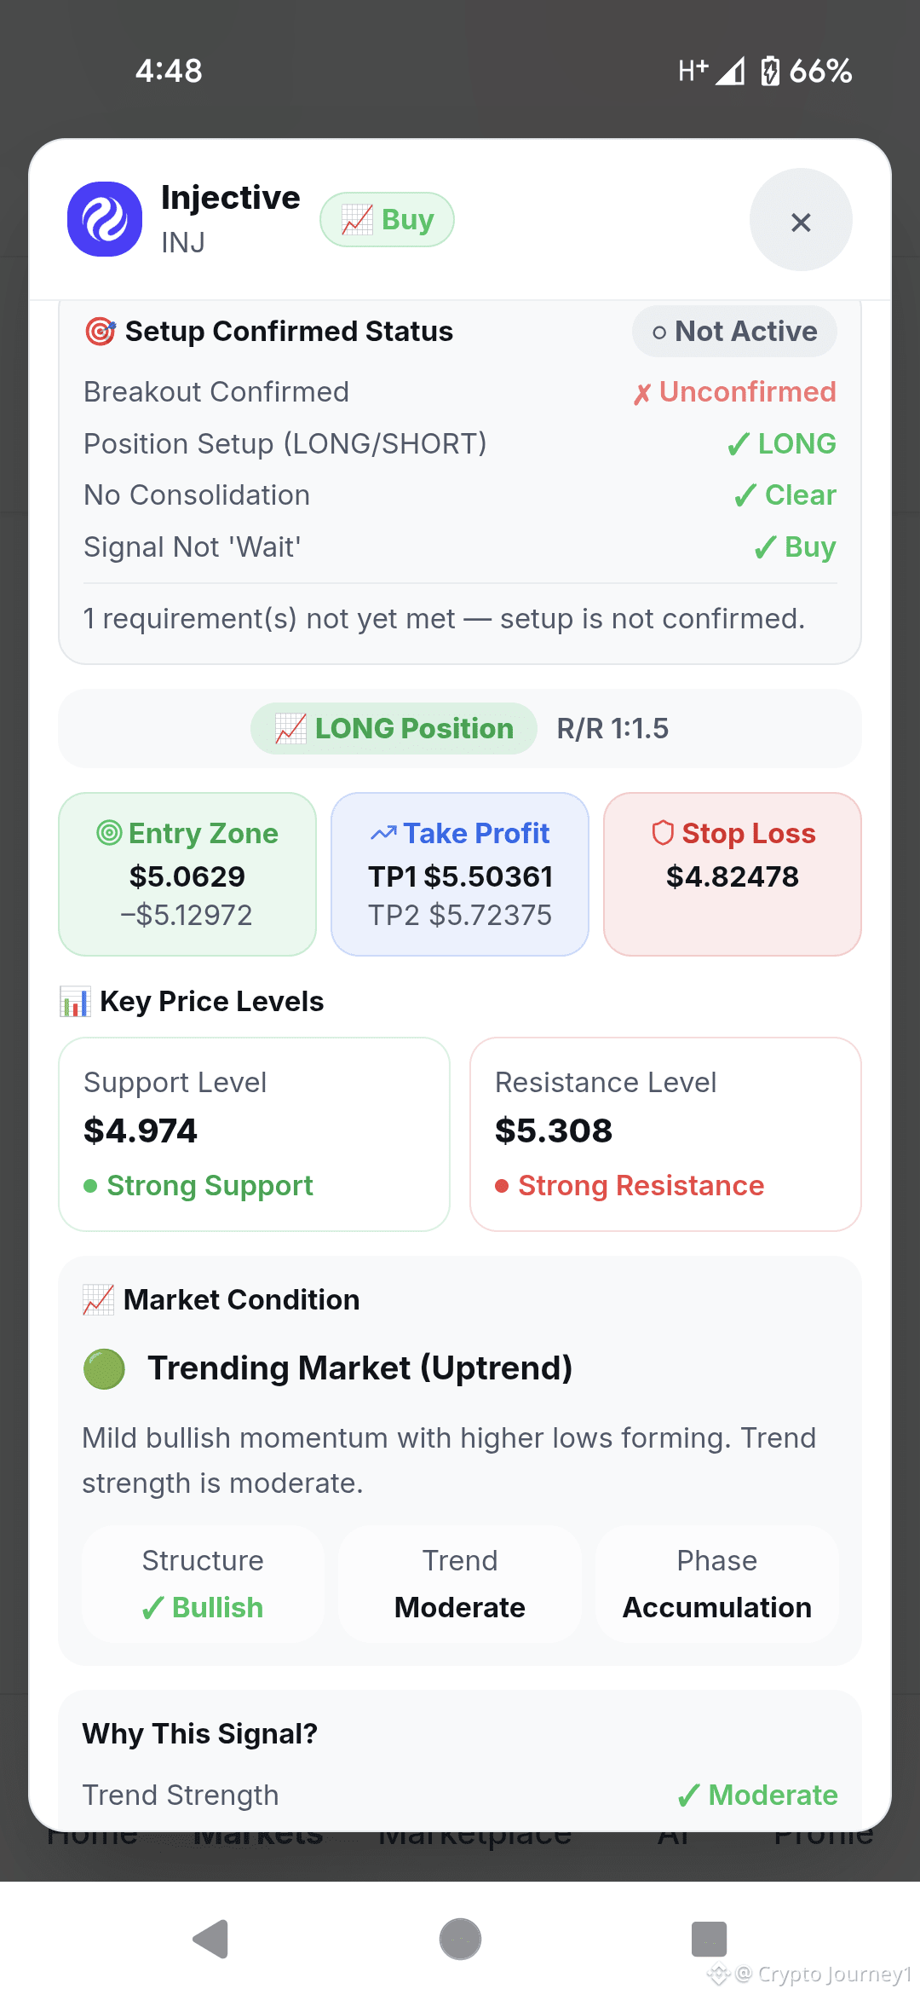
Task: Tap the green LONG checkmark status
Action: [781, 443]
